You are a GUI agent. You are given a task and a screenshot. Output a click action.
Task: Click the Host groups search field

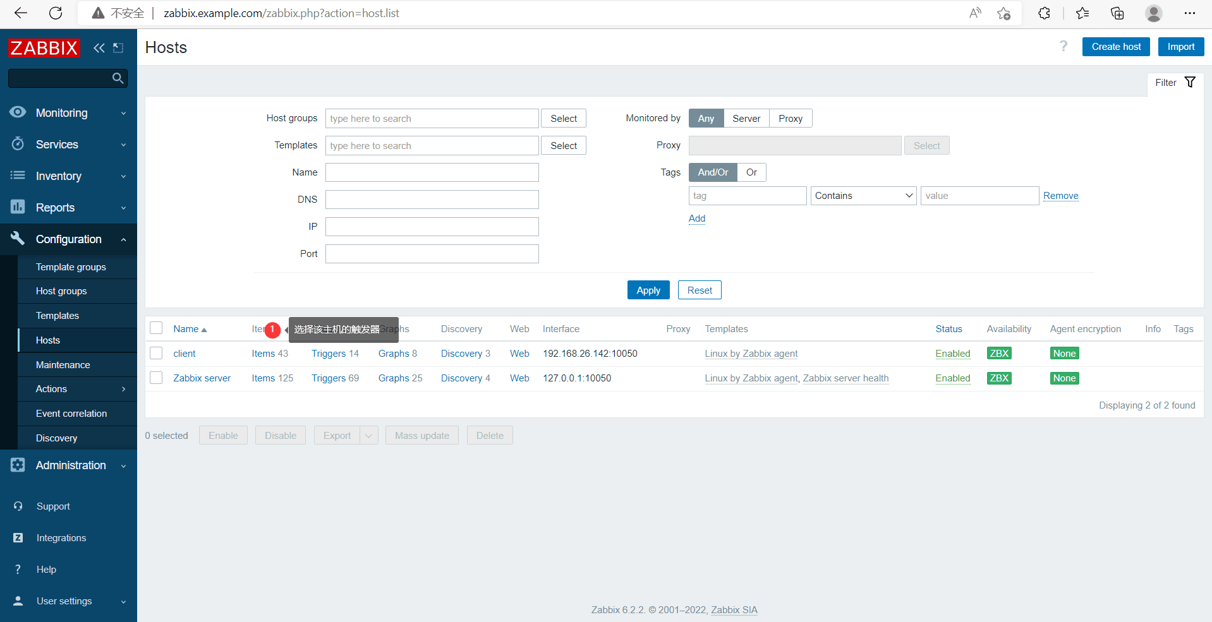[x=432, y=118]
